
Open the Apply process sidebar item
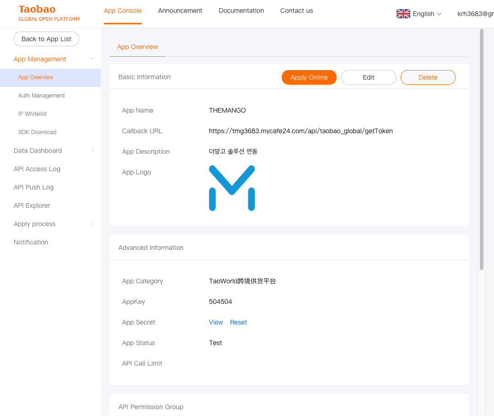34,224
